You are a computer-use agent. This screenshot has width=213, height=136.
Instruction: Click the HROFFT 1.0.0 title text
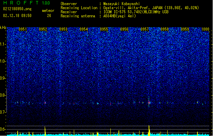(26, 3)
